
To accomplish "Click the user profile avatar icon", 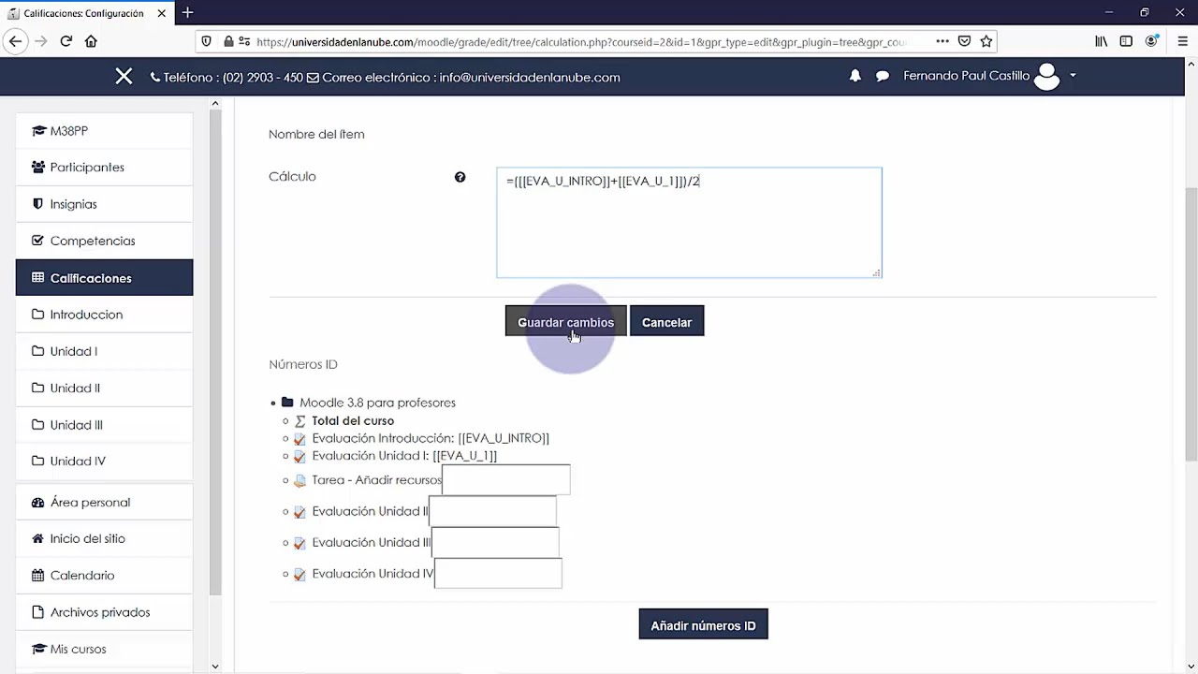I will 1046,77.
